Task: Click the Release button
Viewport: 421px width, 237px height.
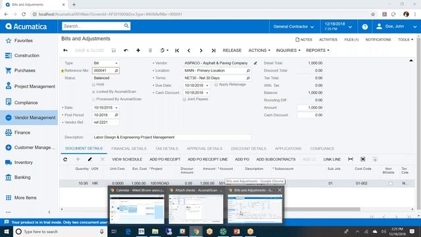Action: coord(232,50)
